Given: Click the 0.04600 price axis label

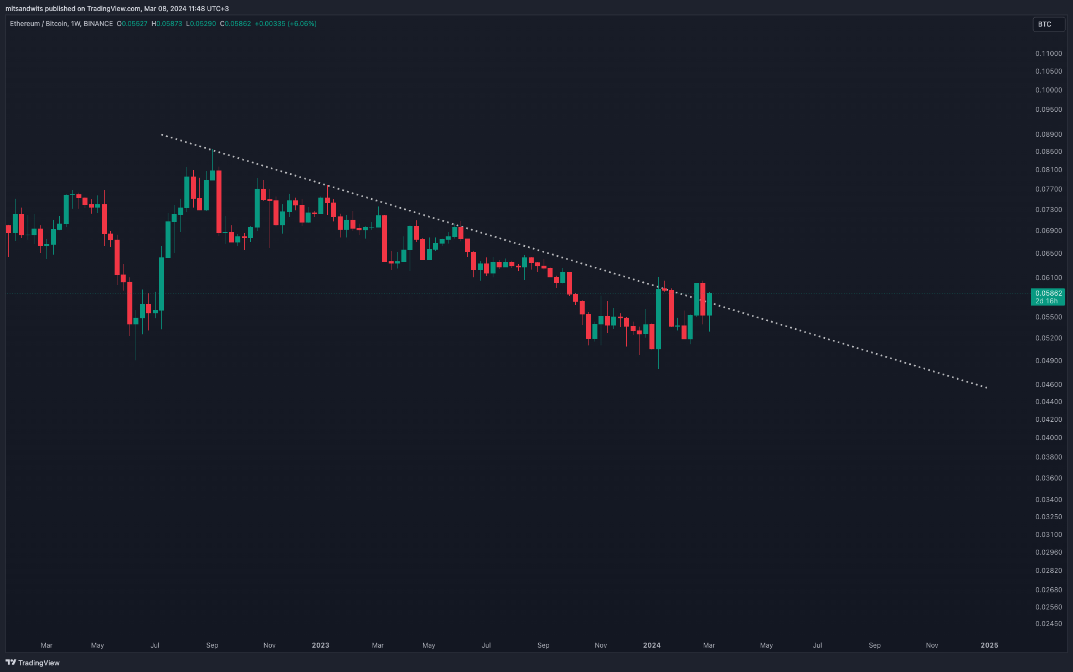Looking at the screenshot, I should point(1049,385).
